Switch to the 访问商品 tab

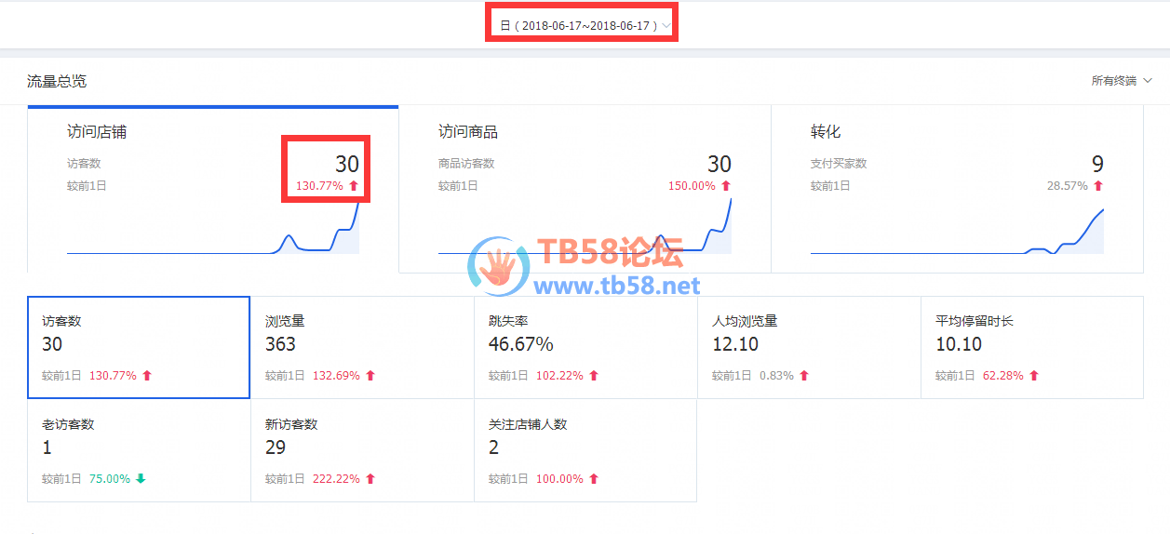(x=585, y=189)
